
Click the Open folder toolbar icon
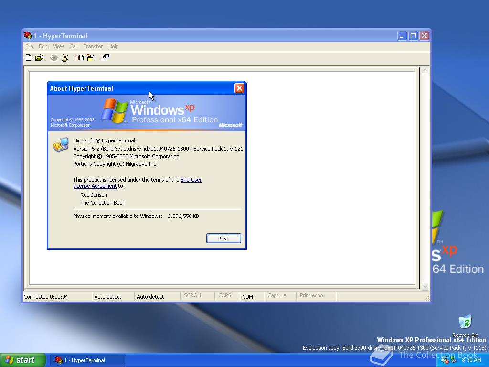click(39, 58)
